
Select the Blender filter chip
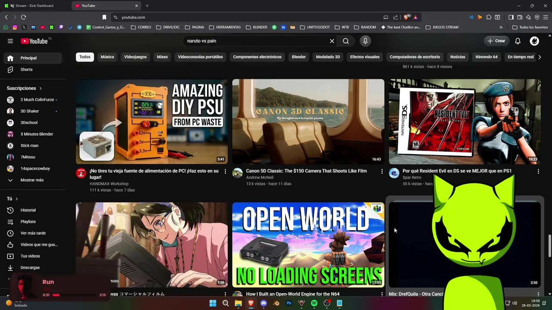(x=299, y=57)
